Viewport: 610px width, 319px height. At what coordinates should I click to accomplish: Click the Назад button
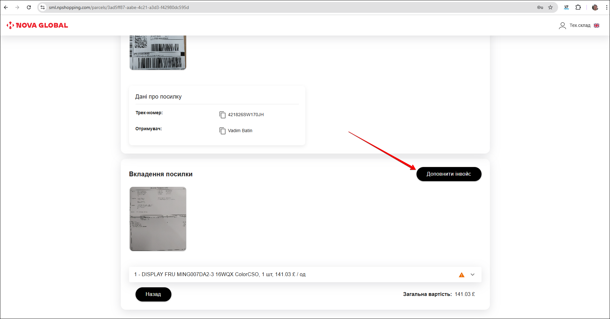tap(153, 294)
